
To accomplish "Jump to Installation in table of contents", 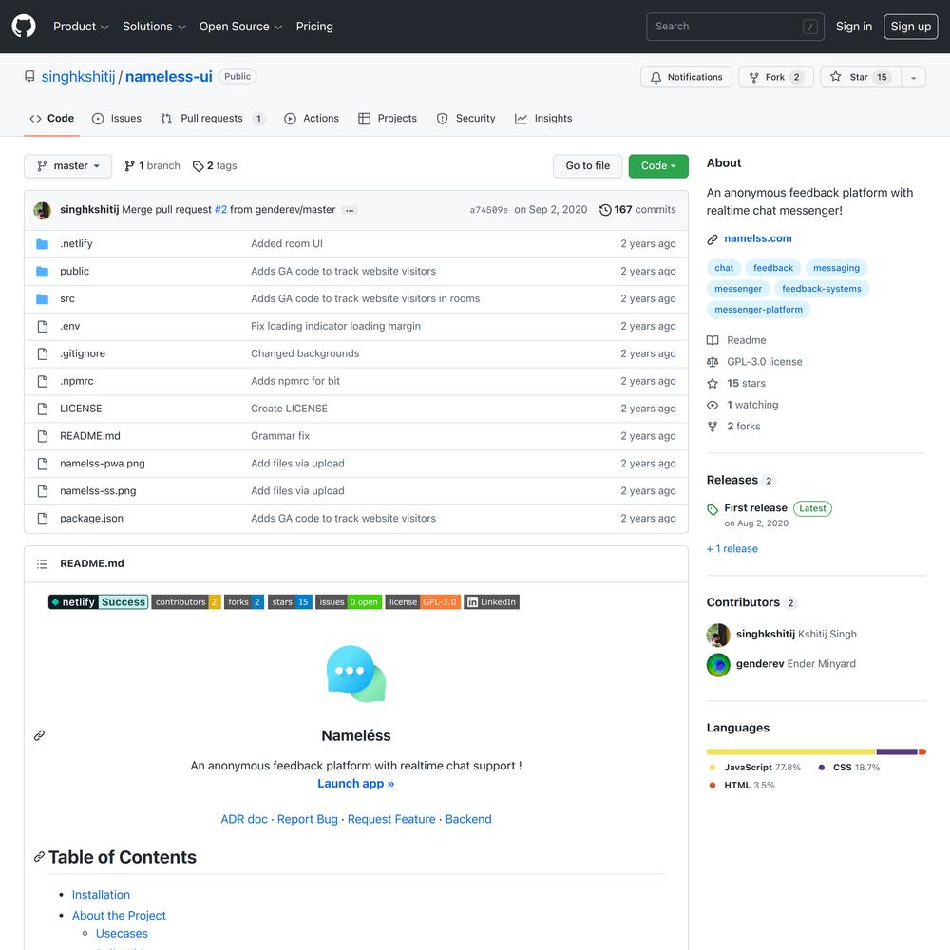I will pyautogui.click(x=101, y=895).
